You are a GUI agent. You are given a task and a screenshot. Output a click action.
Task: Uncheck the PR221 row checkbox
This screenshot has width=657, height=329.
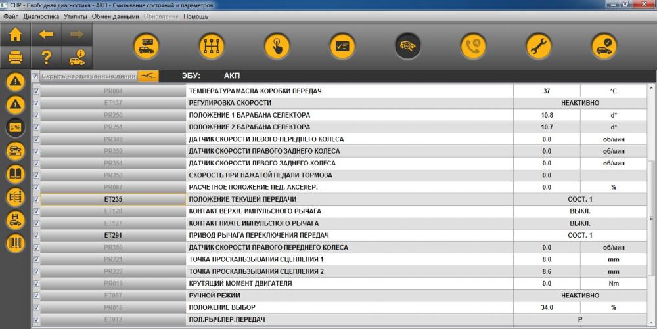pyautogui.click(x=36, y=259)
